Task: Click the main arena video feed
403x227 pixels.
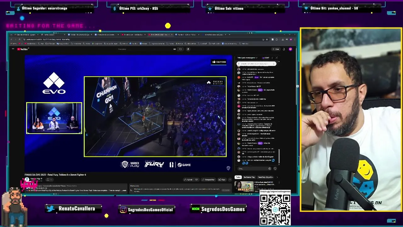Action: tap(155, 117)
